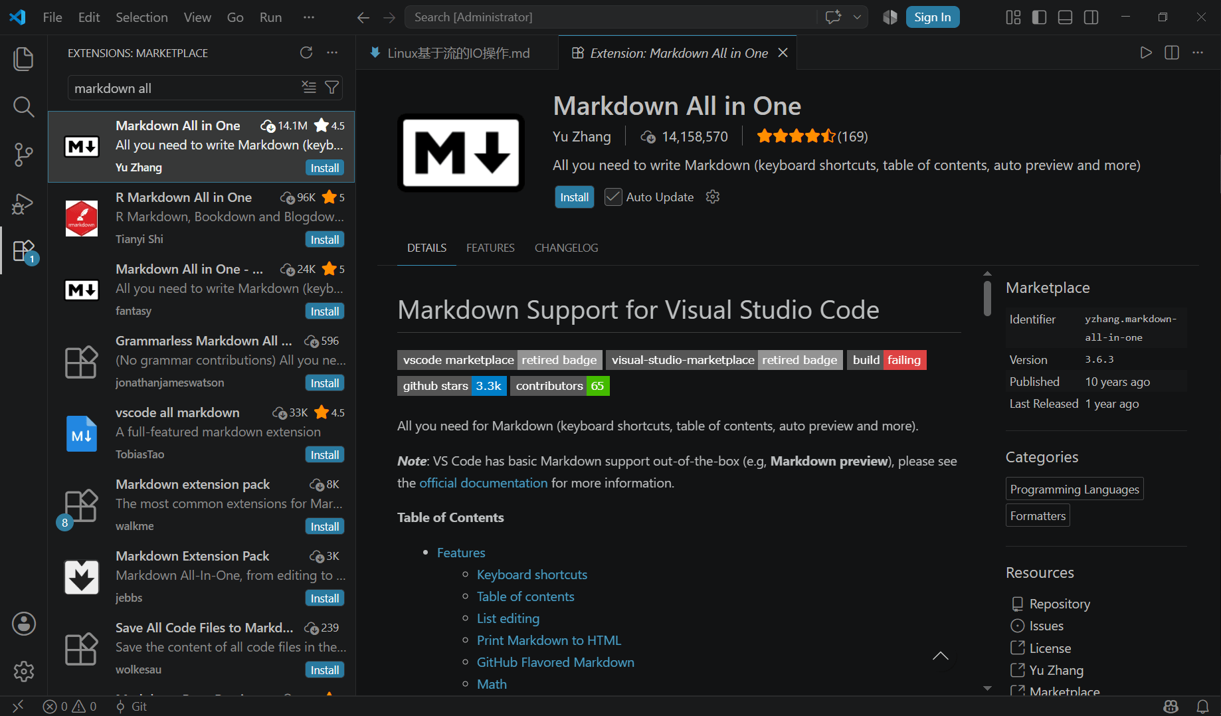Image resolution: width=1221 pixels, height=716 pixels.
Task: Open the Source Control view
Action: pyautogui.click(x=24, y=155)
